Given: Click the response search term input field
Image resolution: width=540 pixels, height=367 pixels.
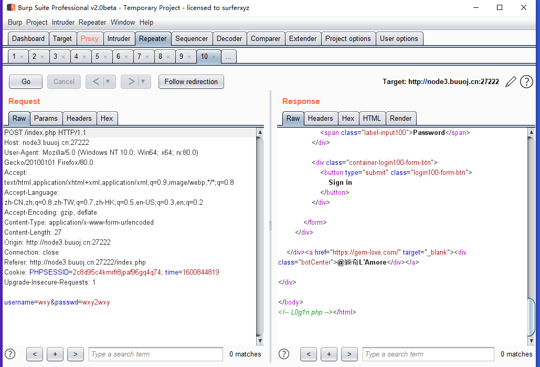Looking at the screenshot, I should [x=428, y=354].
